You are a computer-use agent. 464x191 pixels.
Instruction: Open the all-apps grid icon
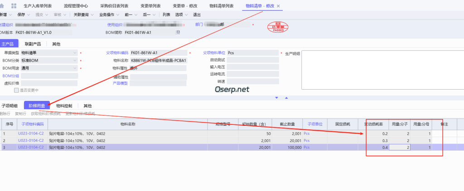(x=14, y=6)
